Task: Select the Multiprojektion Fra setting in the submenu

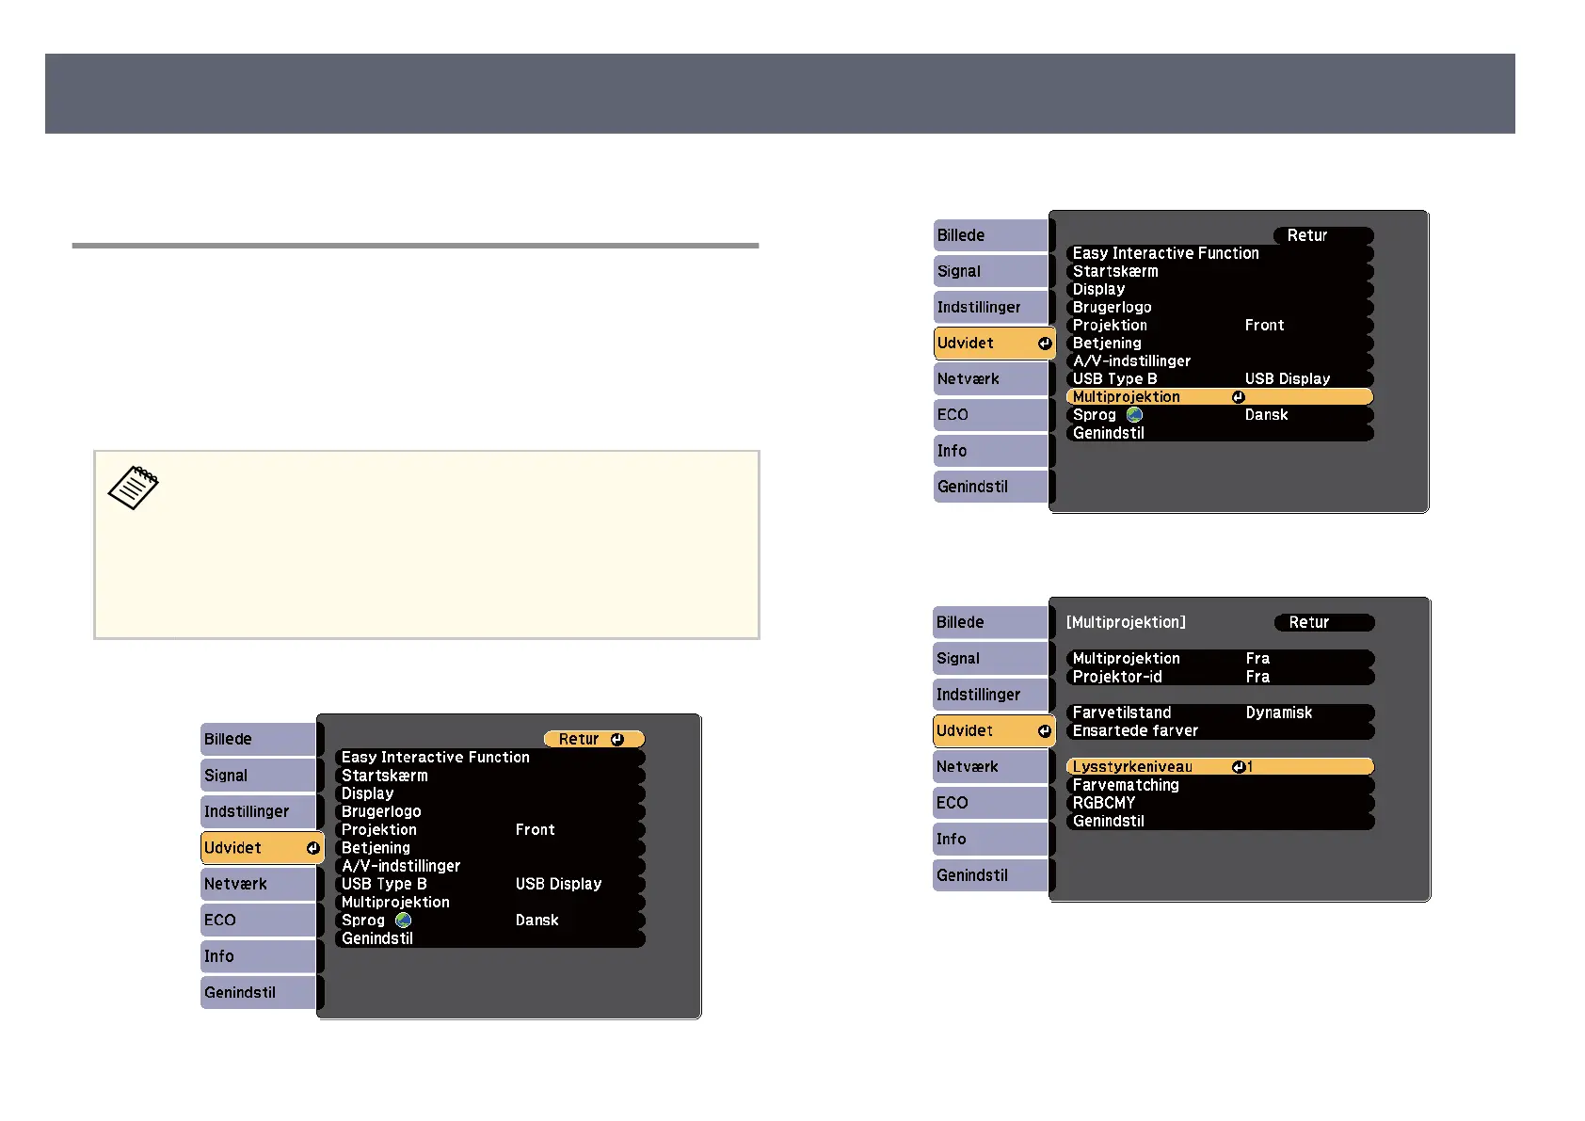Action: coord(1219,659)
